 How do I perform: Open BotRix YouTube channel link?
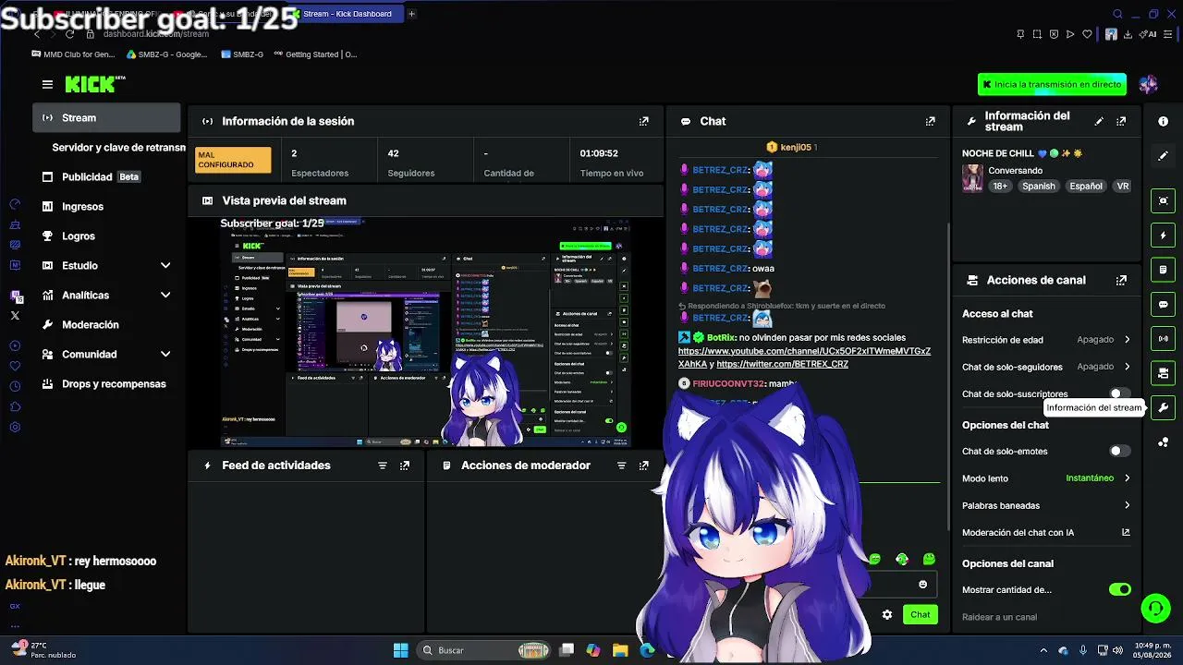[x=804, y=357]
